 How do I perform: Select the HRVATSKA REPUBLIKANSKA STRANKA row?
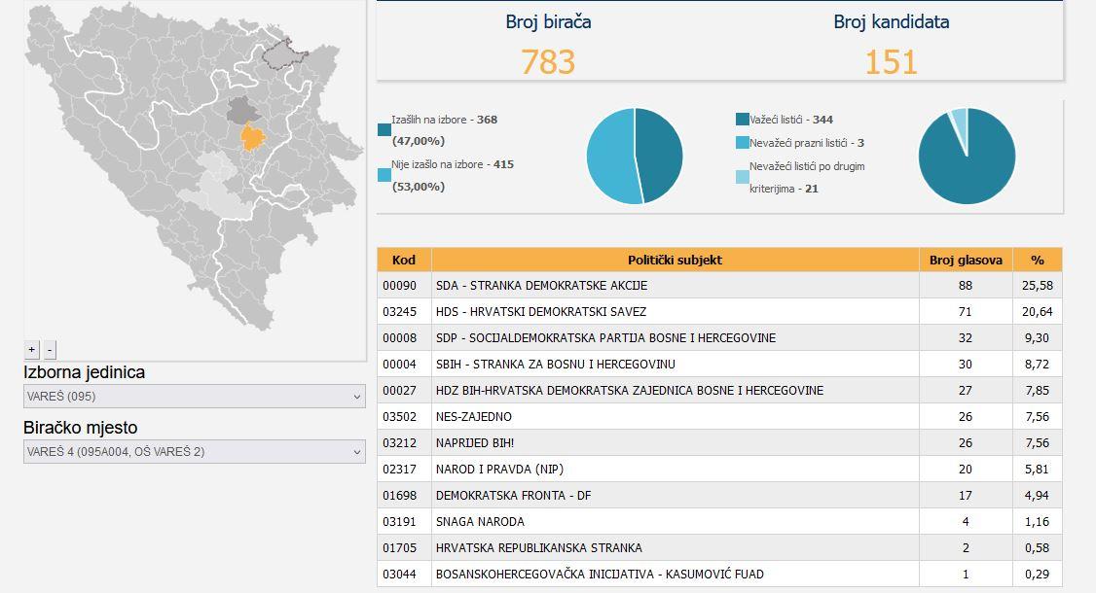point(719,547)
